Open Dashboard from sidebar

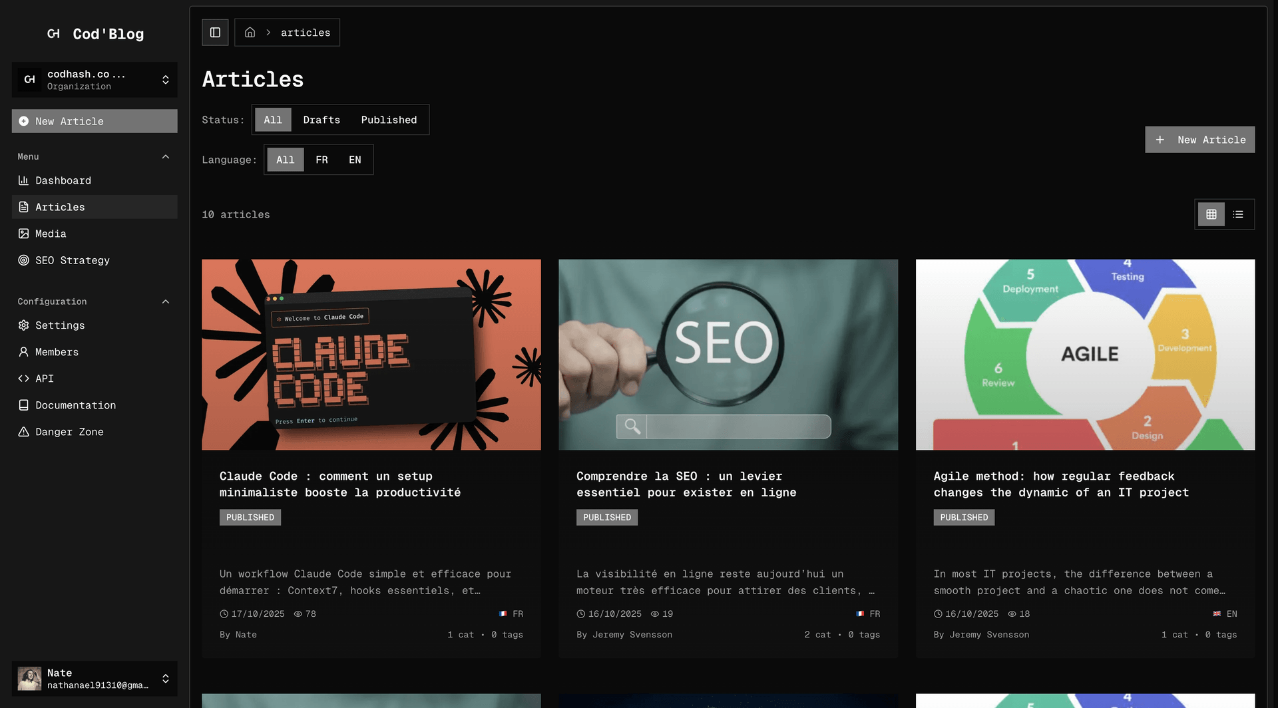click(63, 180)
